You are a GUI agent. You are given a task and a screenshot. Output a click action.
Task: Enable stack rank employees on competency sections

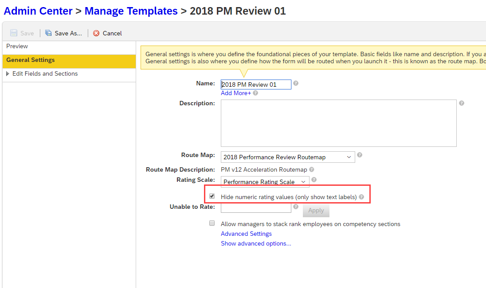pyautogui.click(x=212, y=223)
